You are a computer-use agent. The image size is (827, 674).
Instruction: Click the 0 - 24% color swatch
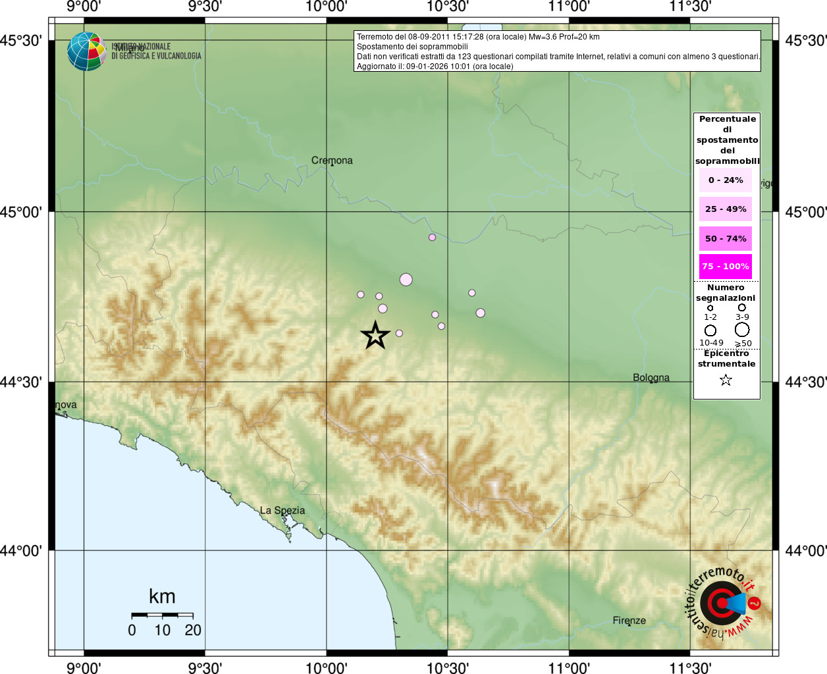726,180
